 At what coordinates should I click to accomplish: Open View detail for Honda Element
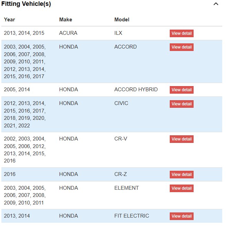tap(181, 188)
